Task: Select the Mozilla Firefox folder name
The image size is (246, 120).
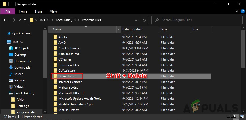Action: pos(68,110)
